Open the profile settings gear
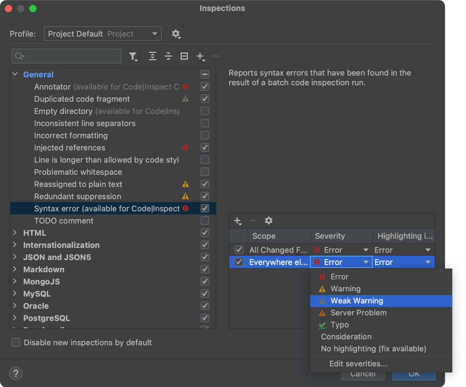The width and height of the screenshot is (466, 387). (x=176, y=34)
